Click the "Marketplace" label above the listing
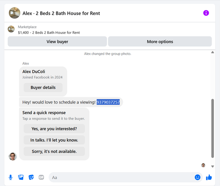The width and height of the screenshot is (220, 186). coord(27,27)
